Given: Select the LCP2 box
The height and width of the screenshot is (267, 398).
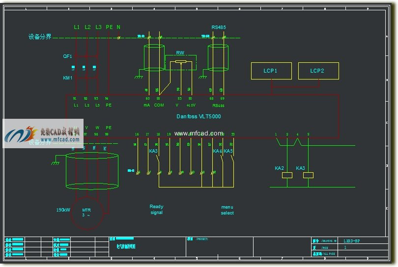Looking at the screenshot, I should tap(318, 71).
